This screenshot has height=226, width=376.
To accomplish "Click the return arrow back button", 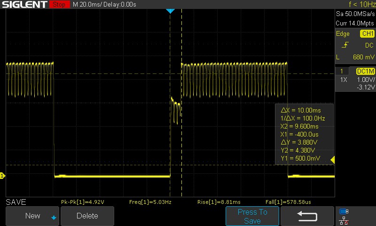I will point(307,216).
